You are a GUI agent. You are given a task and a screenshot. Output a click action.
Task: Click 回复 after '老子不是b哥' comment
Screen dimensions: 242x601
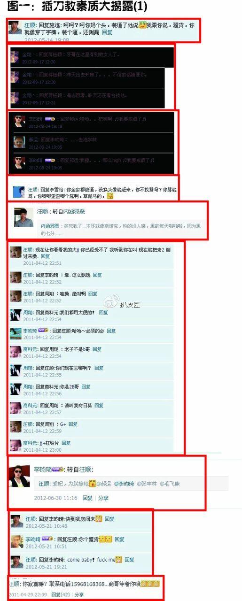pyautogui.click(x=97, y=349)
